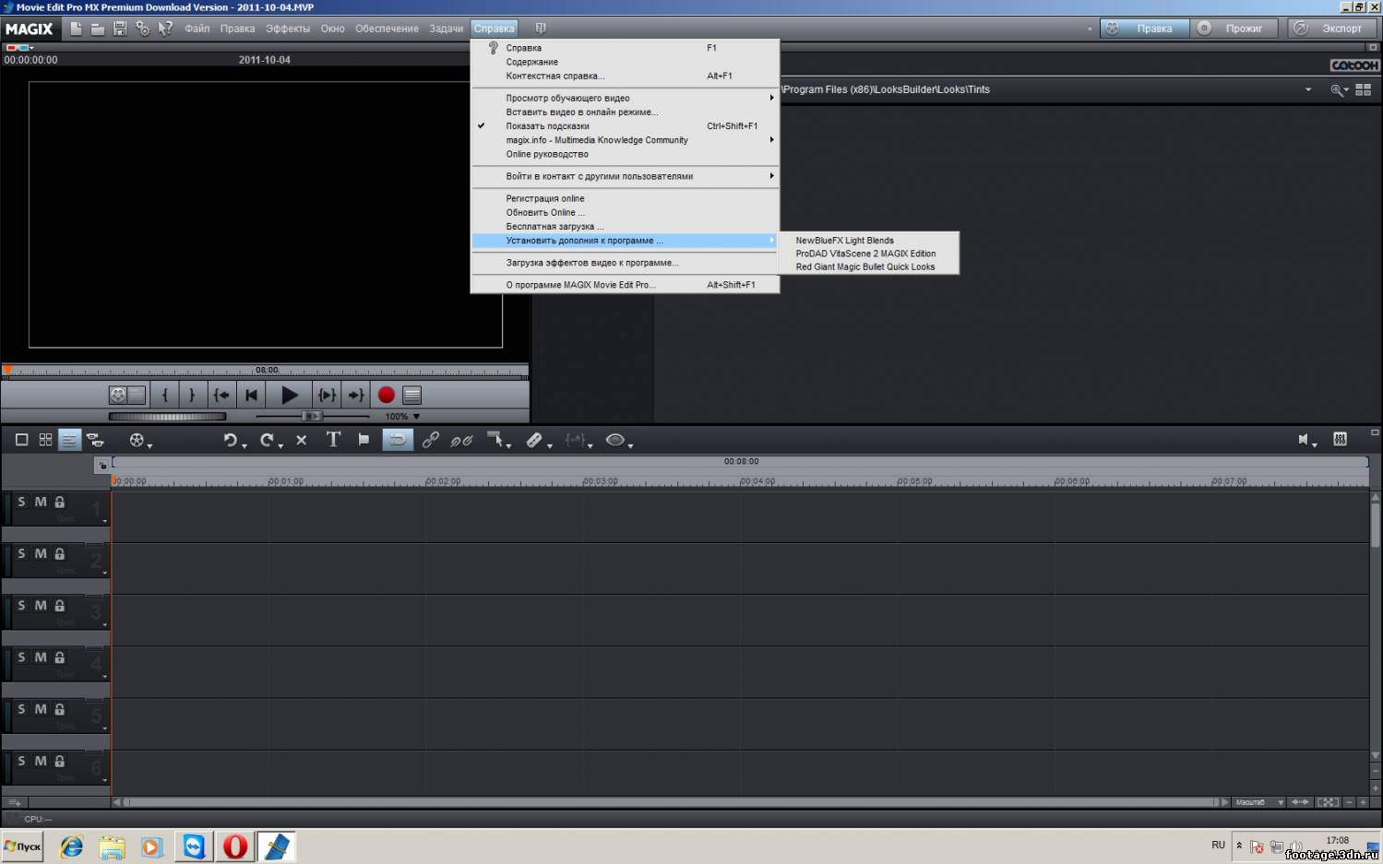Image resolution: width=1383 pixels, height=864 pixels.
Task: Mute track 1 with the M button
Action: [x=41, y=502]
